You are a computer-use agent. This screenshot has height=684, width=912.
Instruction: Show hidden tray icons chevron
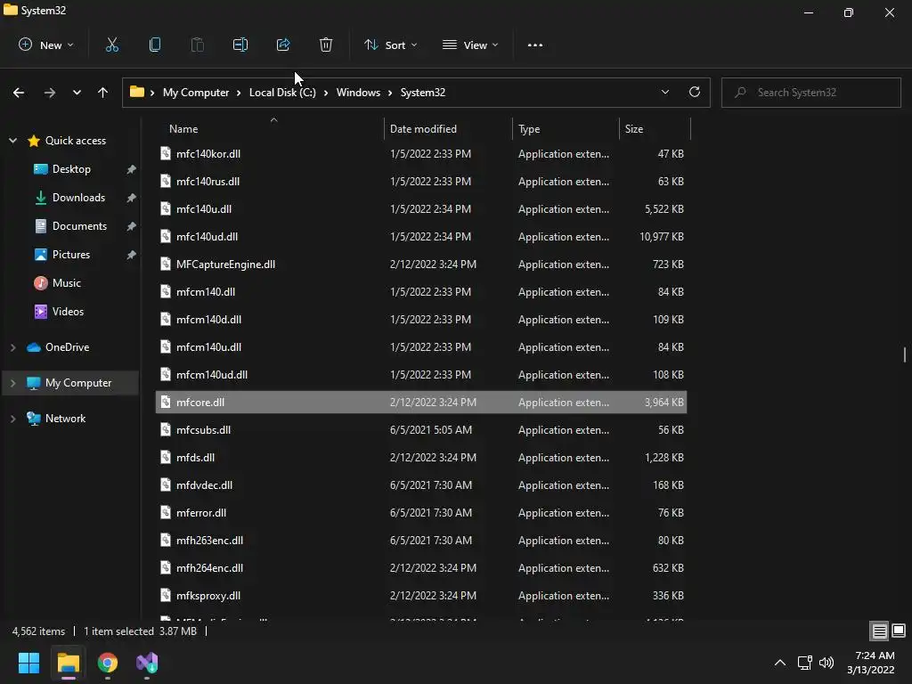(780, 663)
